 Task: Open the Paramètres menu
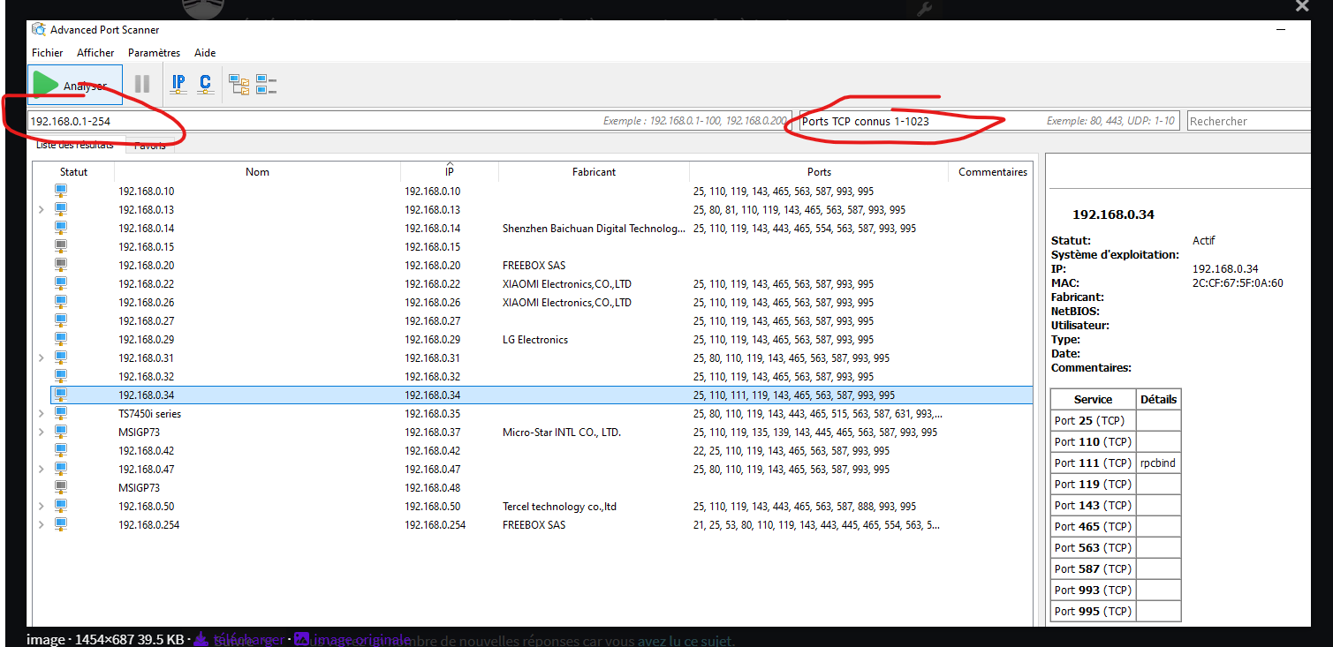pos(154,53)
